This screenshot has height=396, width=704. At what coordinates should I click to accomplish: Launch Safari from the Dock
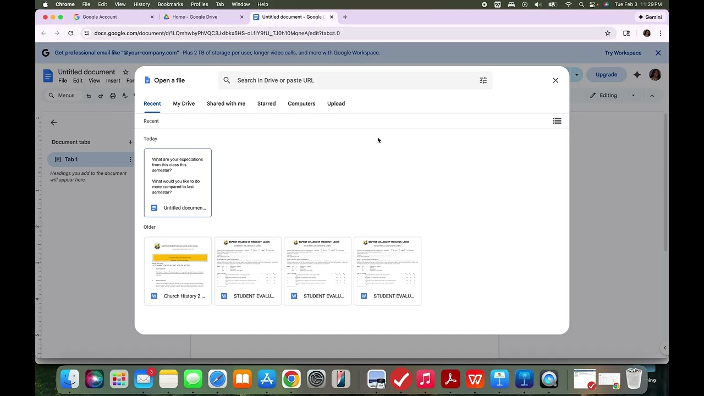217,379
